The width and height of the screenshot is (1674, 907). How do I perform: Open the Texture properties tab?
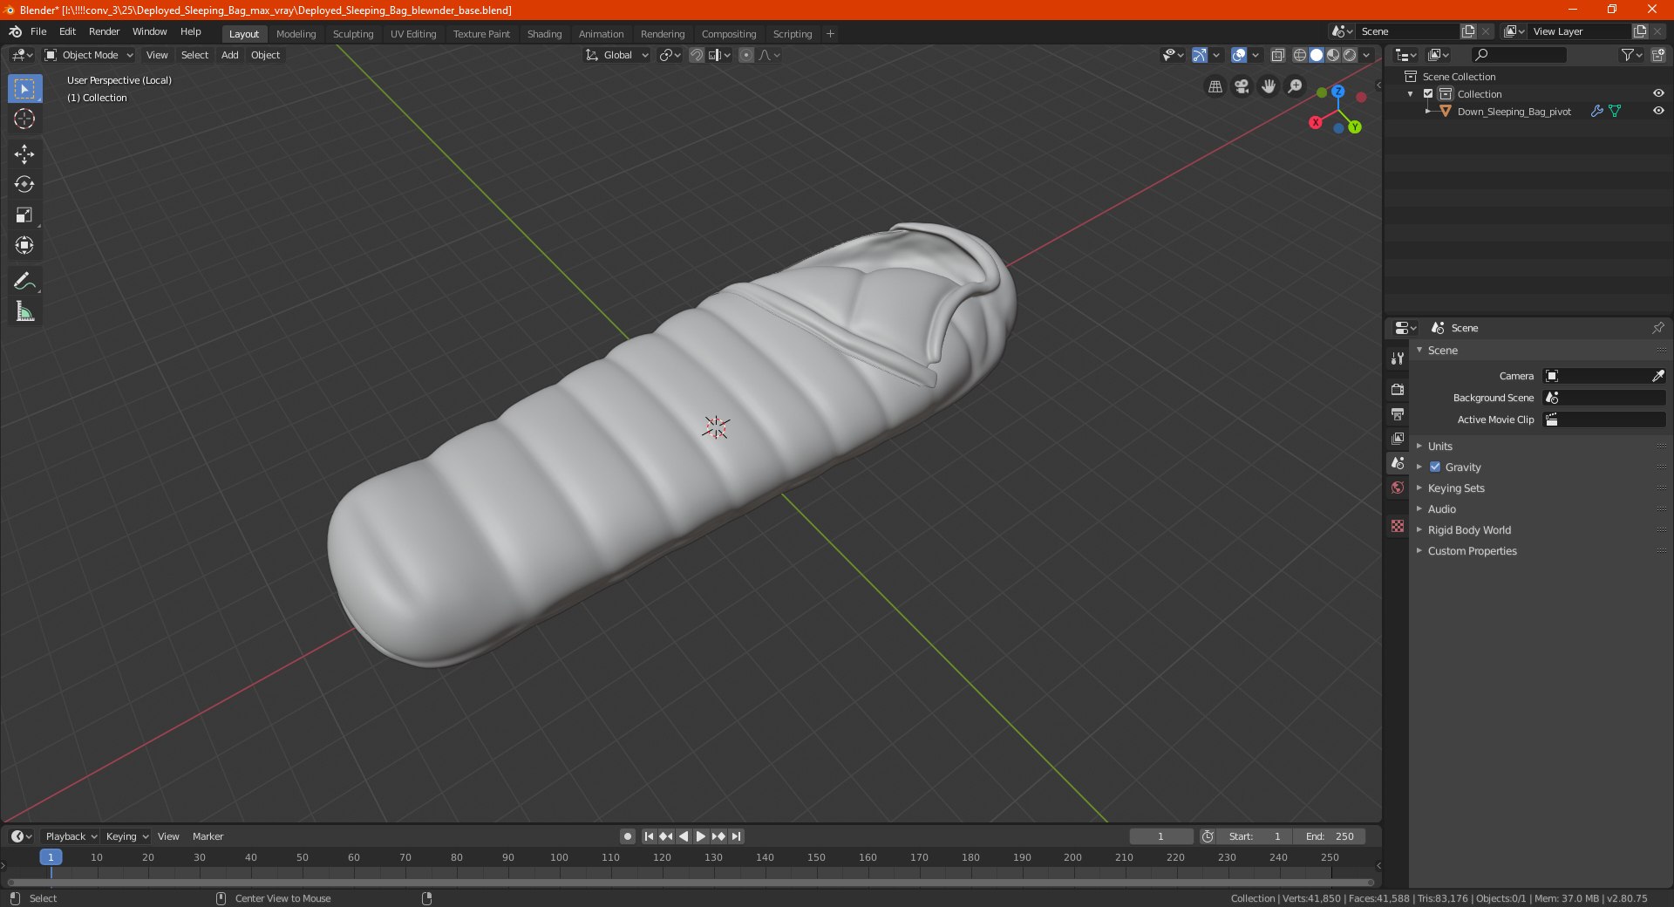click(1398, 526)
